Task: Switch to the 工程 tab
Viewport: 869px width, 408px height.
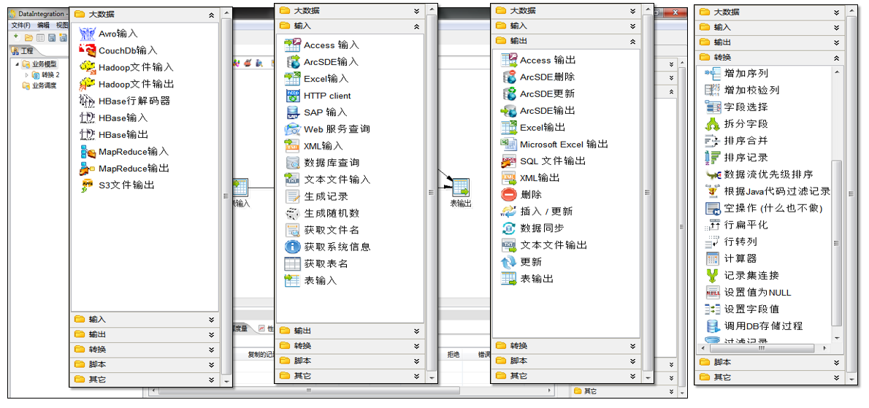Action: (x=23, y=51)
